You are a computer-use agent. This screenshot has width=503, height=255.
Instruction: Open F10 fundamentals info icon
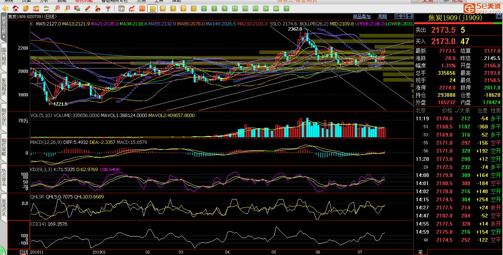click(36, 8)
